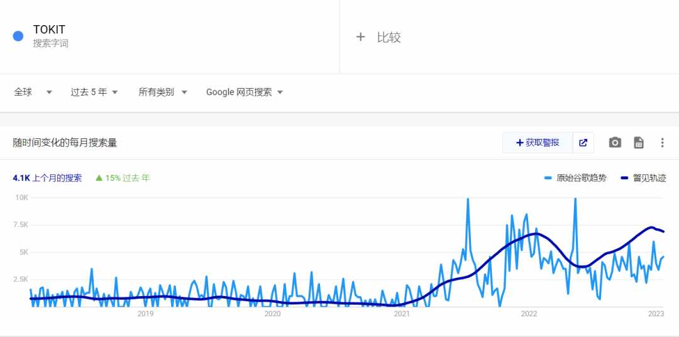Toggle the 瞥见轨迹 legend series

pos(644,178)
